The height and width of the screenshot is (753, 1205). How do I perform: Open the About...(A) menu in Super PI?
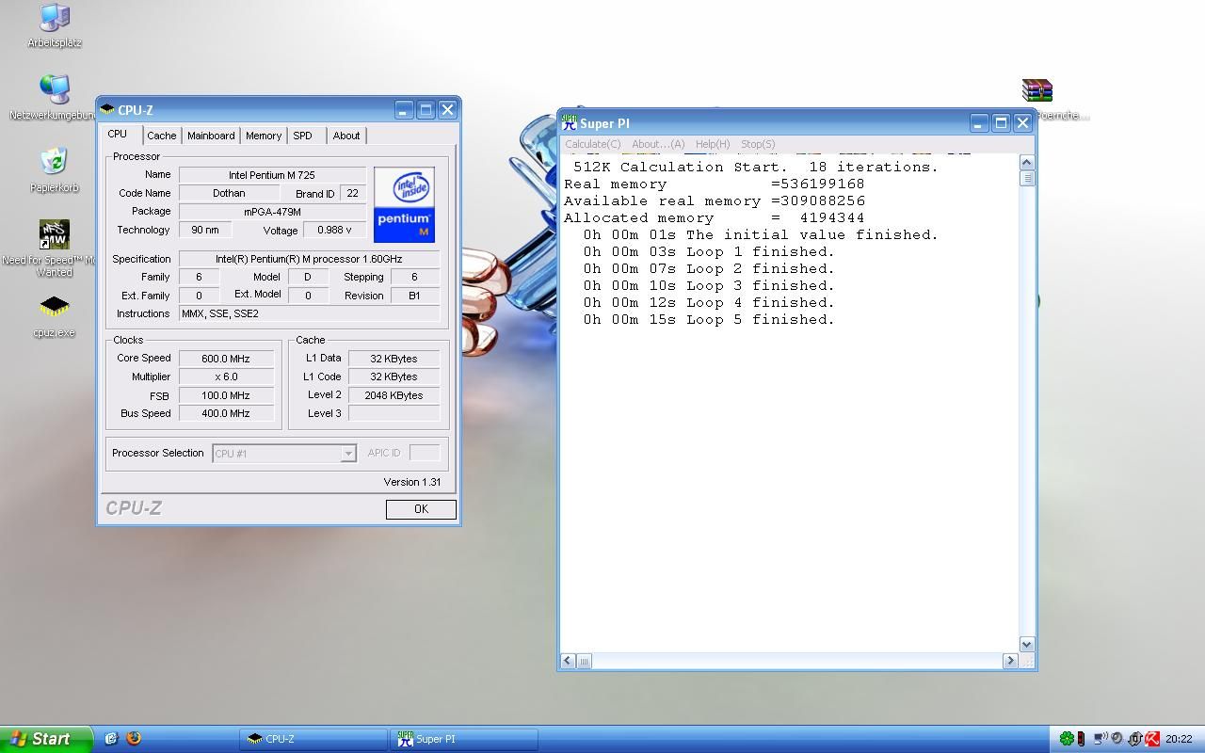(658, 144)
